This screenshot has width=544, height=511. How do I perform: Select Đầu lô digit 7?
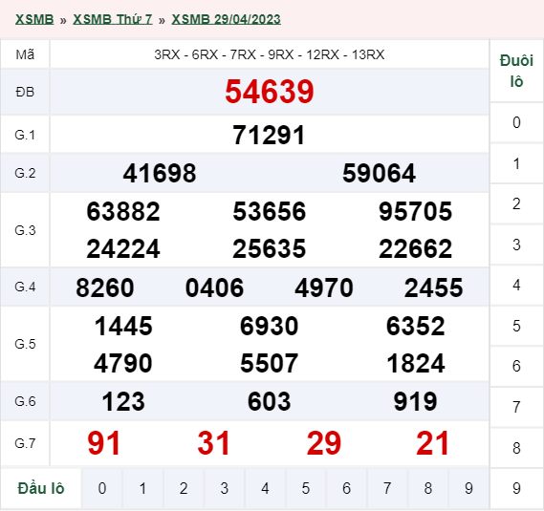click(387, 488)
